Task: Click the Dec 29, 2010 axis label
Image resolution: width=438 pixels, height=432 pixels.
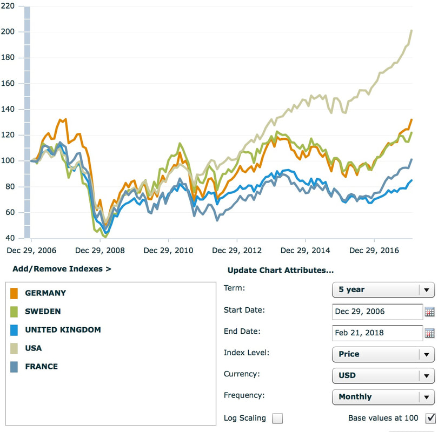Action: coord(168,251)
